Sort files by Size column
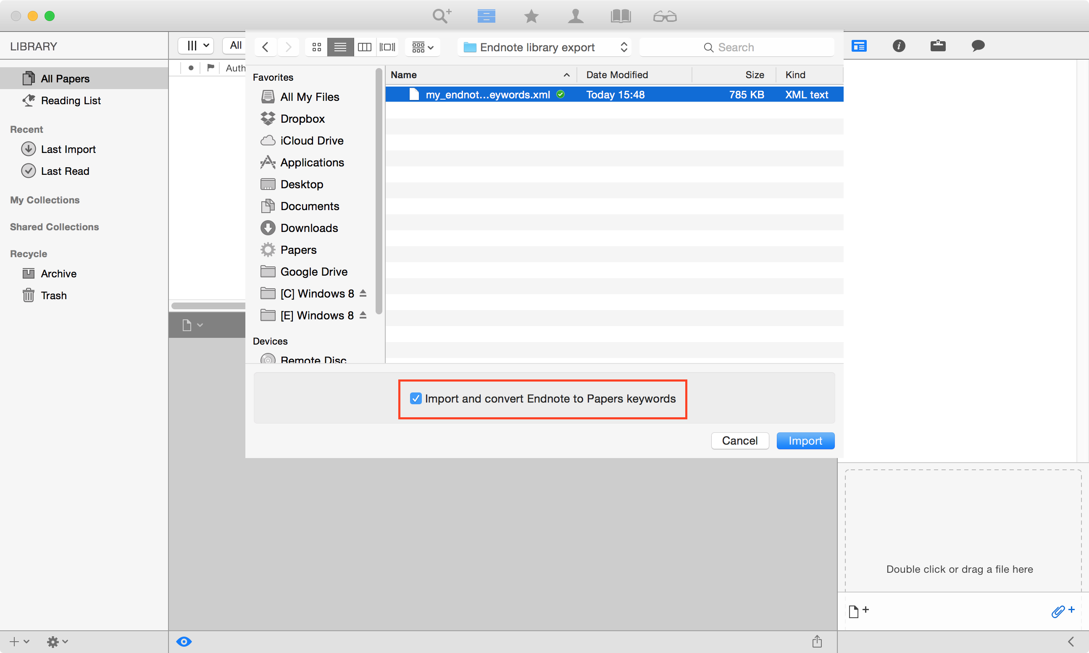Image resolution: width=1089 pixels, height=653 pixels. pos(734,75)
